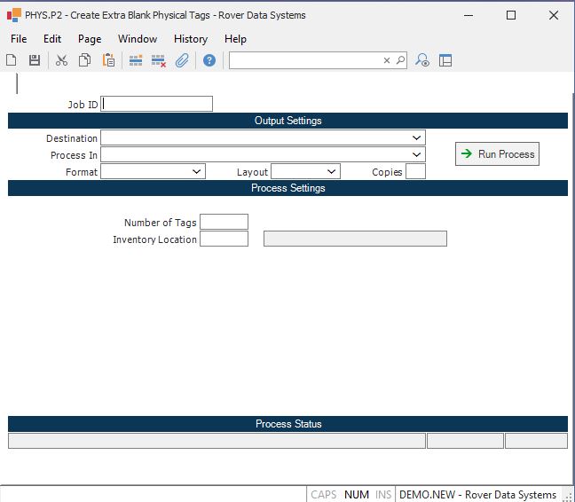
Task: Open the History menu
Action: (x=190, y=39)
